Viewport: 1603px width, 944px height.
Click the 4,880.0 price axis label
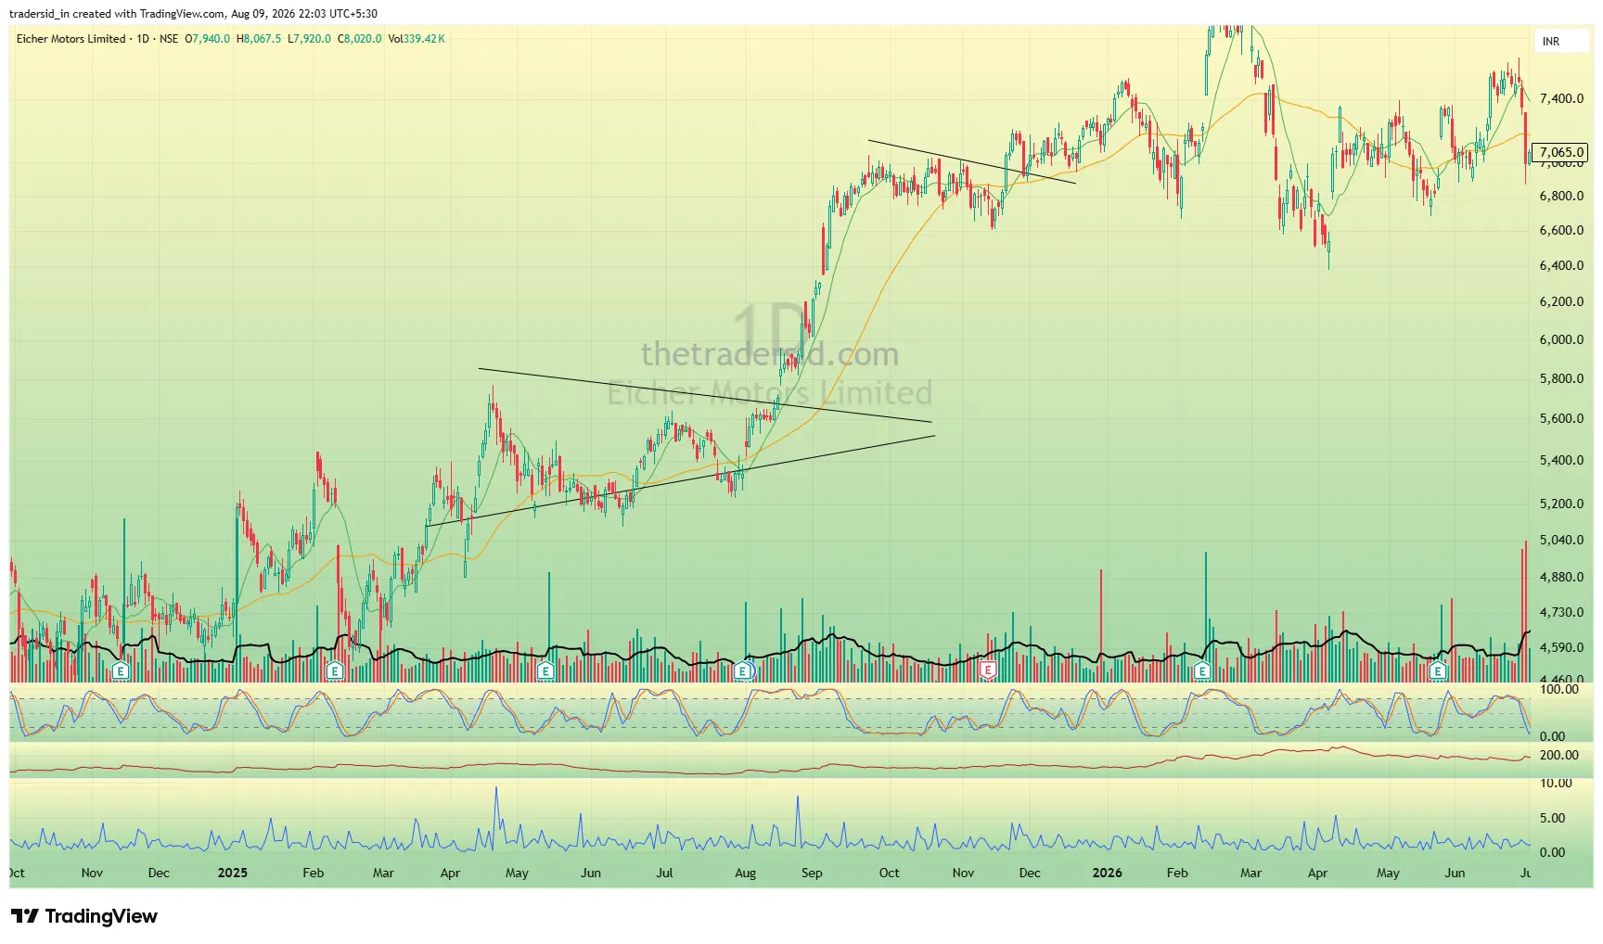point(1561,578)
